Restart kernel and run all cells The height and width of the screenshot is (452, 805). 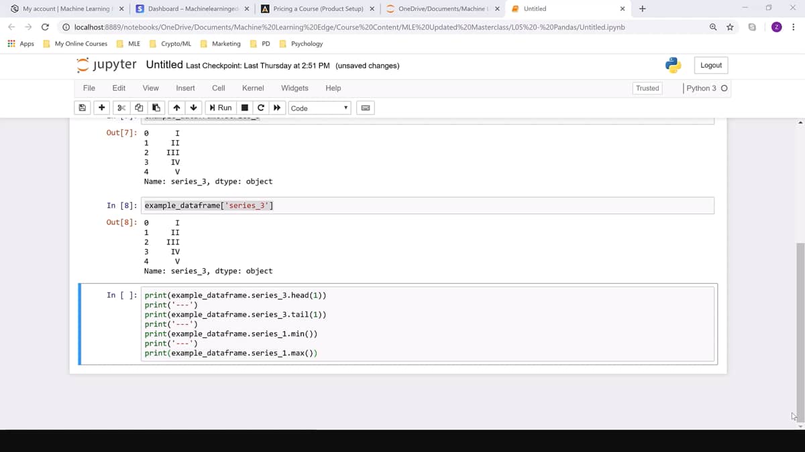tap(277, 108)
